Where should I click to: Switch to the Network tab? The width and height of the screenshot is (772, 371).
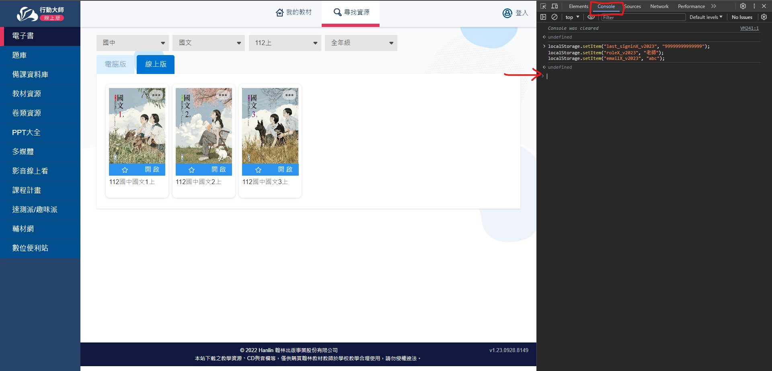[659, 6]
